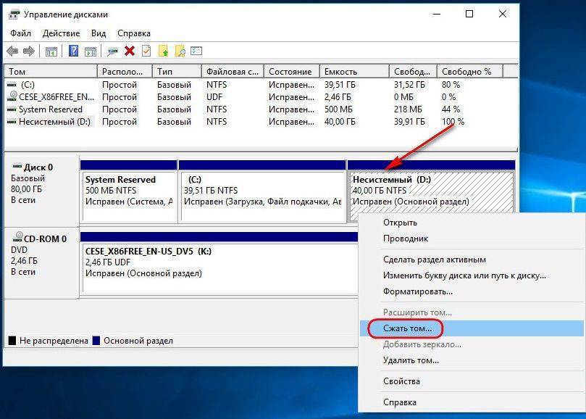
Task: Click the last toolbar settings list icon
Action: pyautogui.click(x=196, y=51)
